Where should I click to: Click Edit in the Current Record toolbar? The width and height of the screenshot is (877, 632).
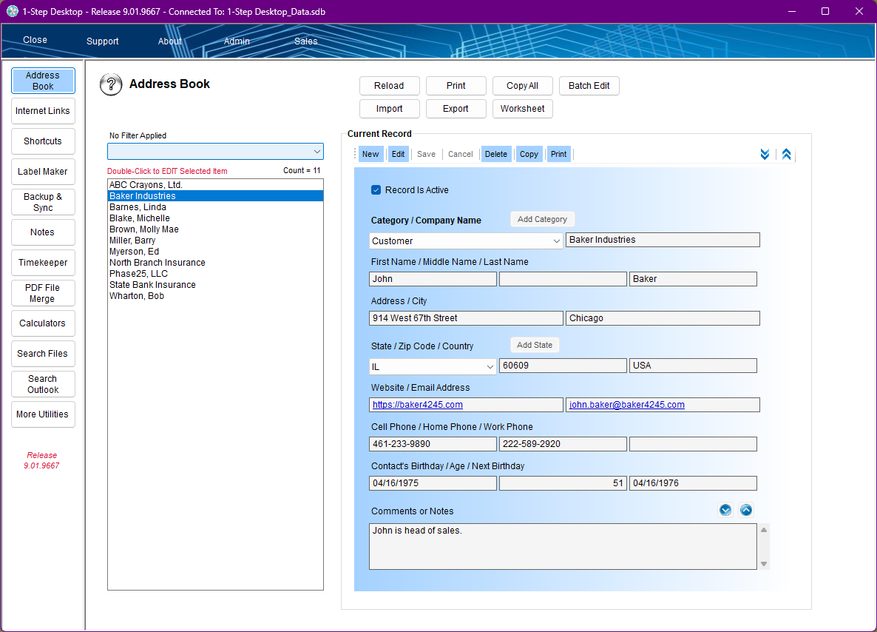[x=399, y=154]
